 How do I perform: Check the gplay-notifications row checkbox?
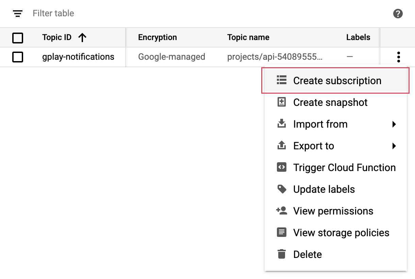tap(18, 57)
